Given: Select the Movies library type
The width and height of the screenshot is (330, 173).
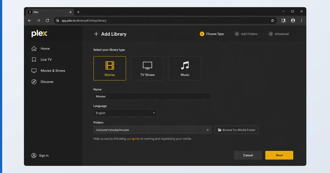Looking at the screenshot, I should click(x=110, y=68).
